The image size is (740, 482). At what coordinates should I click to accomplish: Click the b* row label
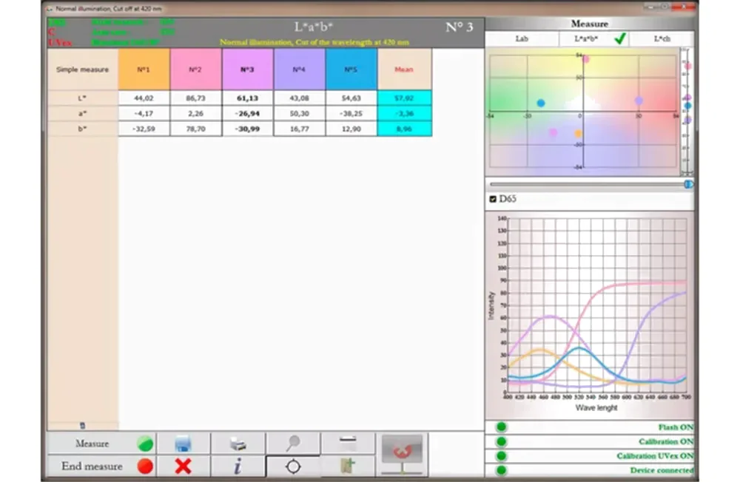click(x=83, y=129)
